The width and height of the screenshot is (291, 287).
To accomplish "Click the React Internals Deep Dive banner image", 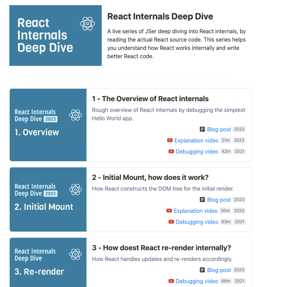I will [x=55, y=35].
